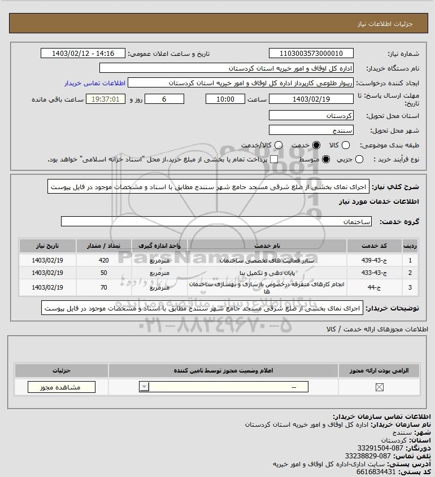
Task: Click quantity cell 50
Action: tap(104, 273)
